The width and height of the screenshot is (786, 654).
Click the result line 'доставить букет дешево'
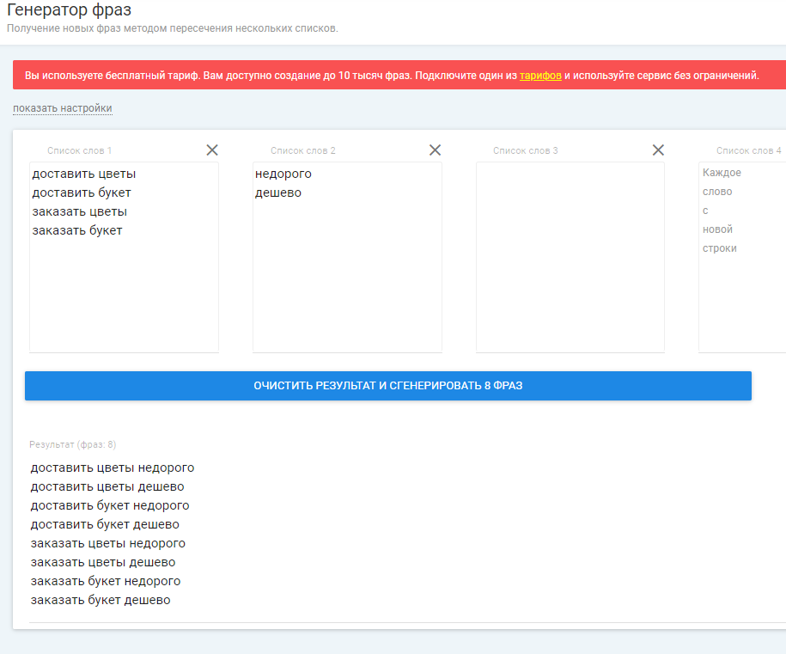point(105,524)
